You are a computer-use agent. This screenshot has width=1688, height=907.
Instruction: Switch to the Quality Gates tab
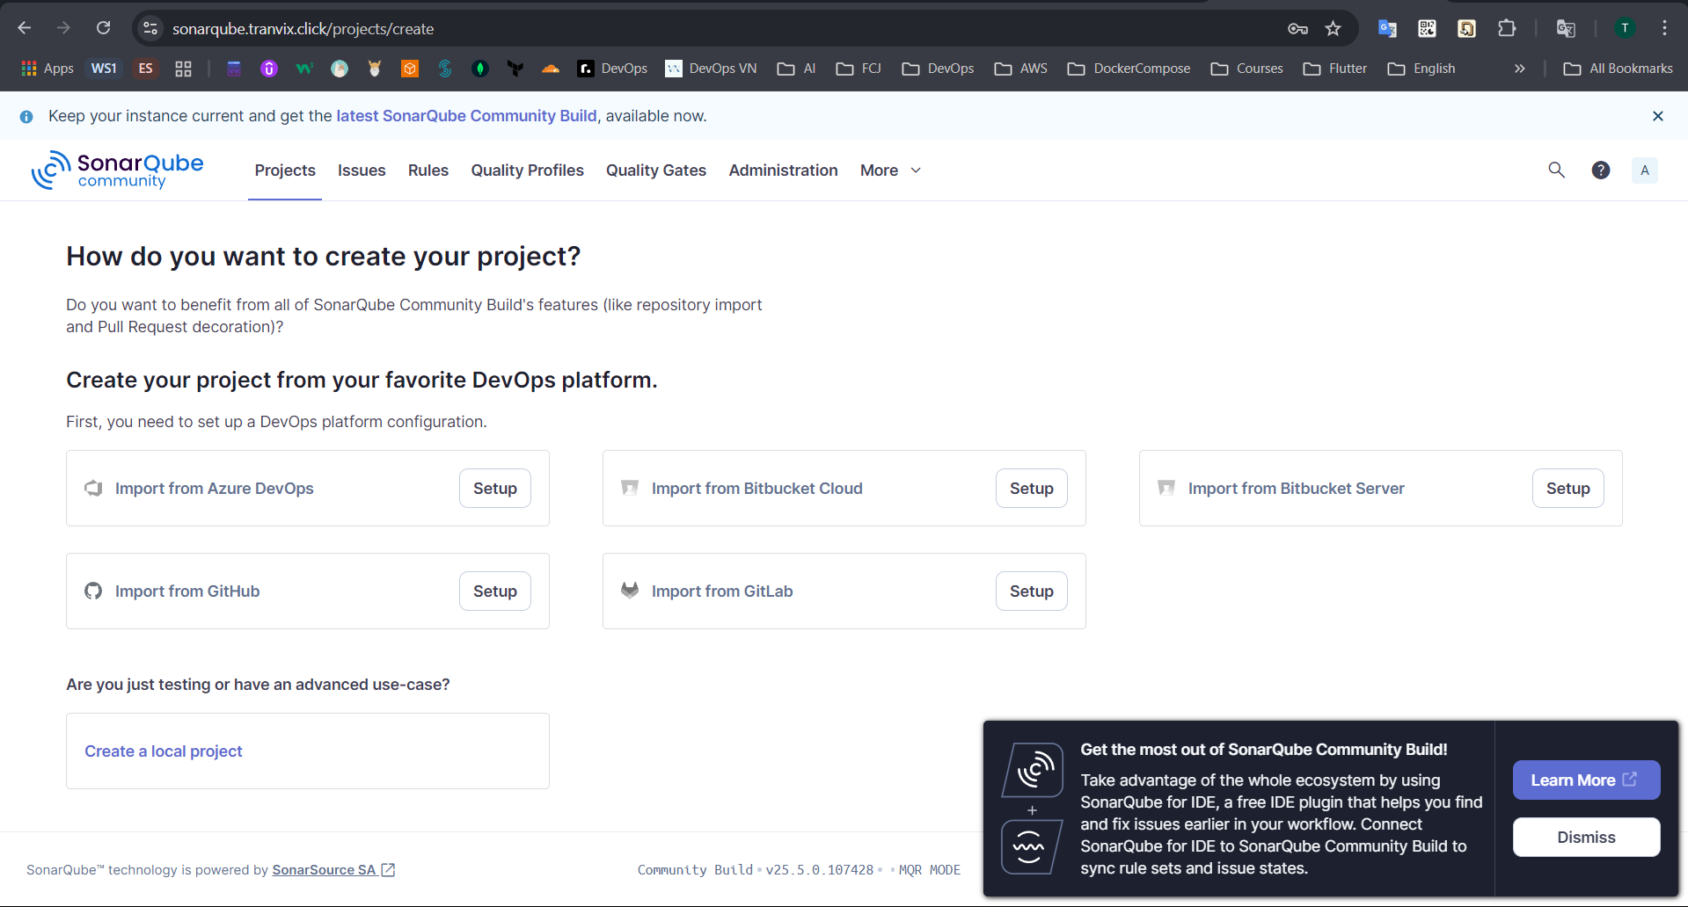click(x=655, y=171)
